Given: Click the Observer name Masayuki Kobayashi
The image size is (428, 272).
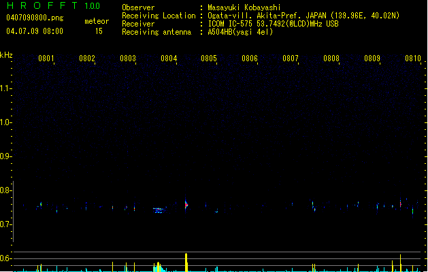Looking at the screenshot, I should (x=244, y=7).
